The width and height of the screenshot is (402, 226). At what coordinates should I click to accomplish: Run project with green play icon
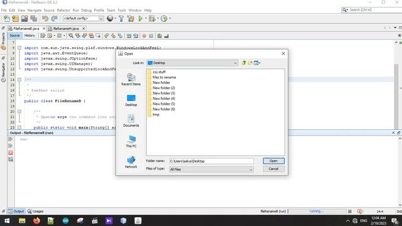click(140, 18)
